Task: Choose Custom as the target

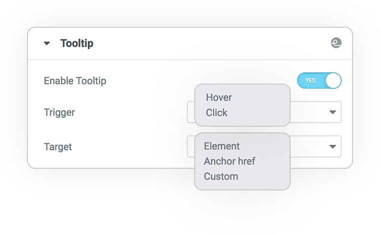Action: (x=221, y=176)
